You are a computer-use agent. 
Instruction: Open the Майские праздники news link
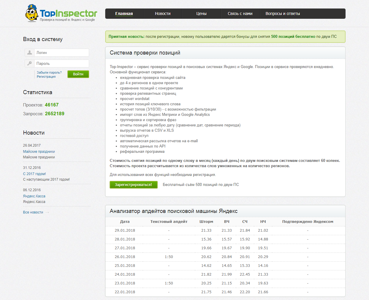(x=39, y=152)
